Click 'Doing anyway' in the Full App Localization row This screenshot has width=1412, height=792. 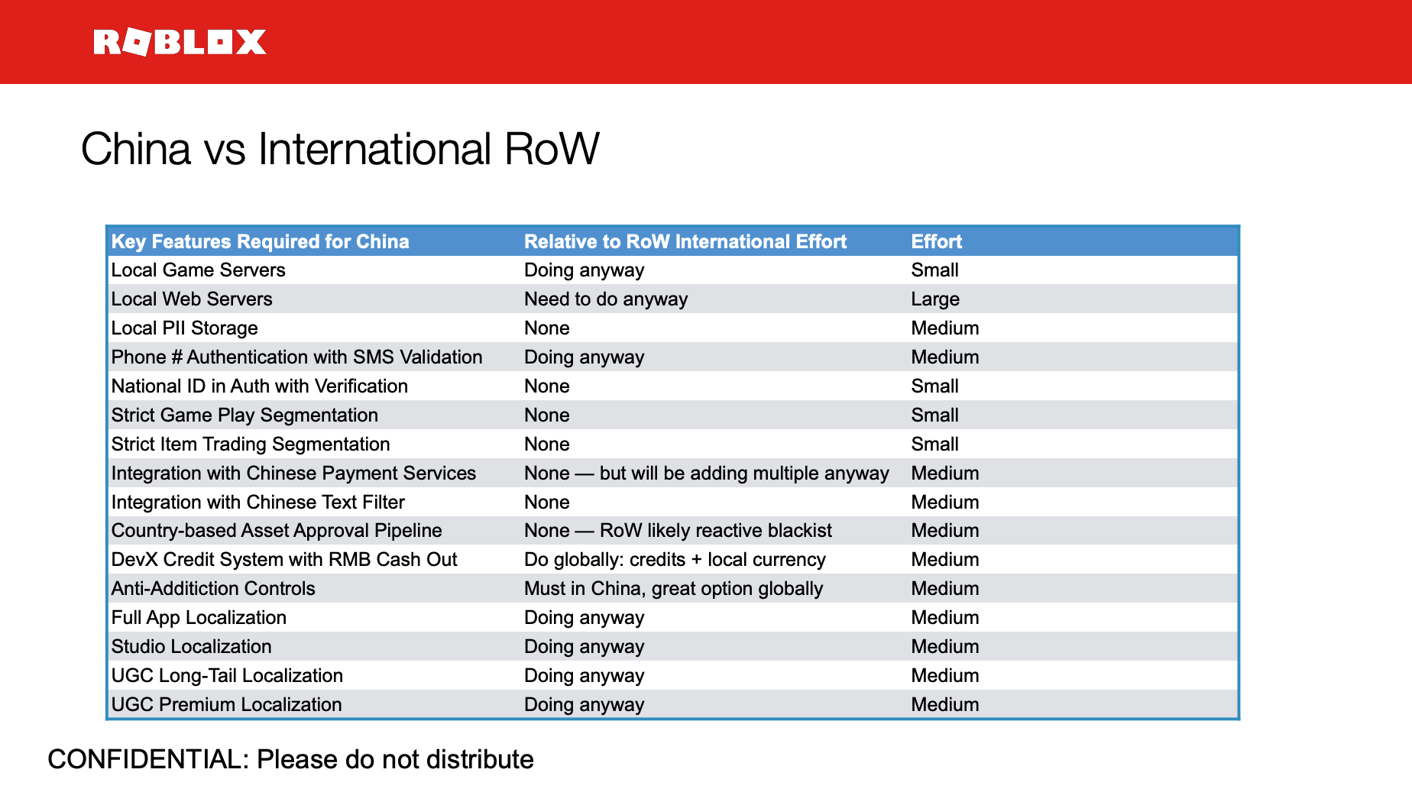point(584,618)
